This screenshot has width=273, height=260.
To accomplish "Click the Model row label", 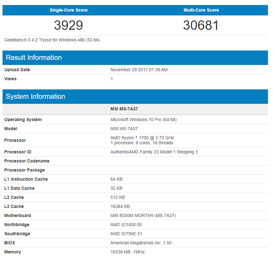I will coord(11,129).
